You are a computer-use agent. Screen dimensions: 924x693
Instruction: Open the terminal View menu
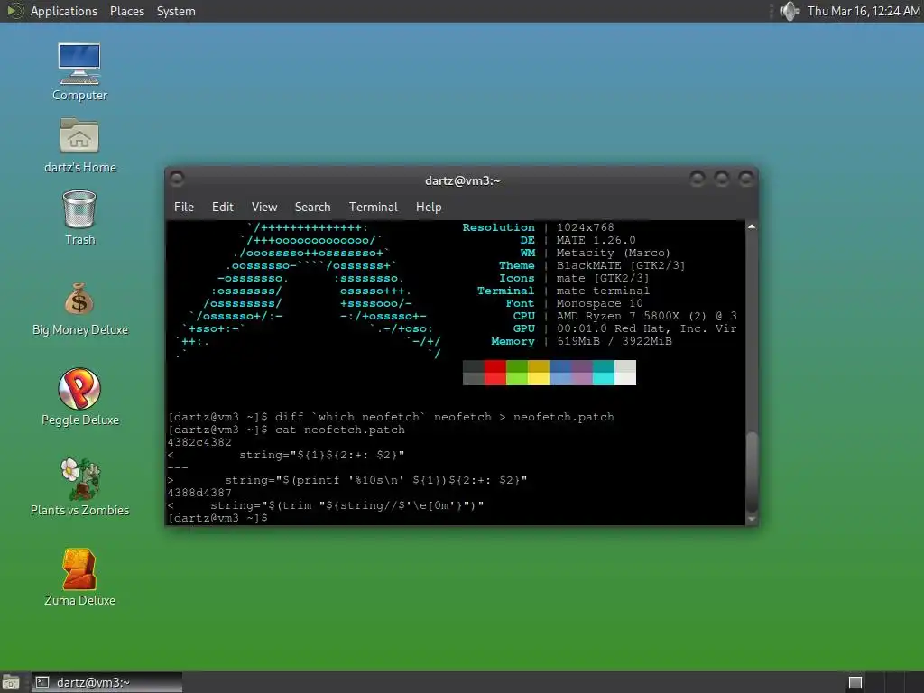[x=264, y=207]
